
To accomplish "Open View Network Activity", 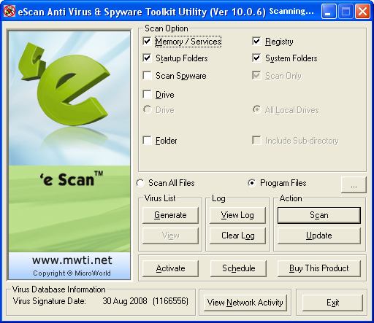I will tap(245, 303).
